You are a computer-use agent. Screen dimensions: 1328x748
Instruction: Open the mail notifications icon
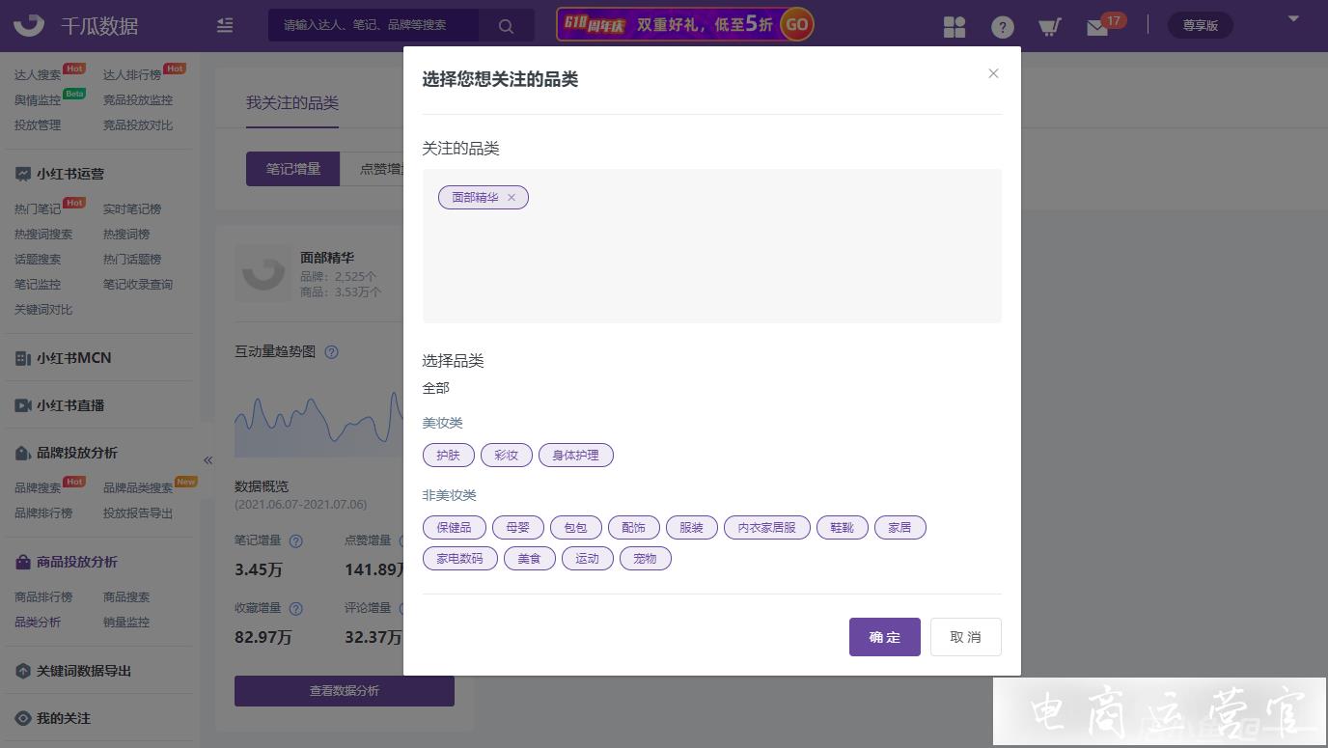pyautogui.click(x=1097, y=28)
